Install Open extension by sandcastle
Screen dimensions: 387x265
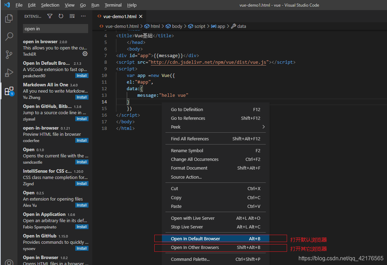click(82, 162)
